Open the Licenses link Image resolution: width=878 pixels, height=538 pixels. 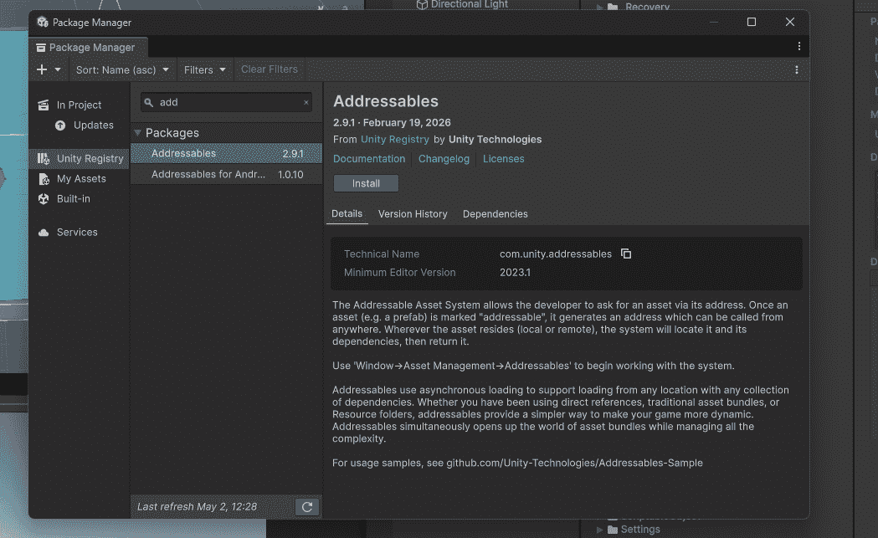click(503, 158)
